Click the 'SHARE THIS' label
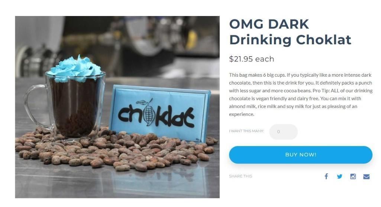 [x=240, y=176]
